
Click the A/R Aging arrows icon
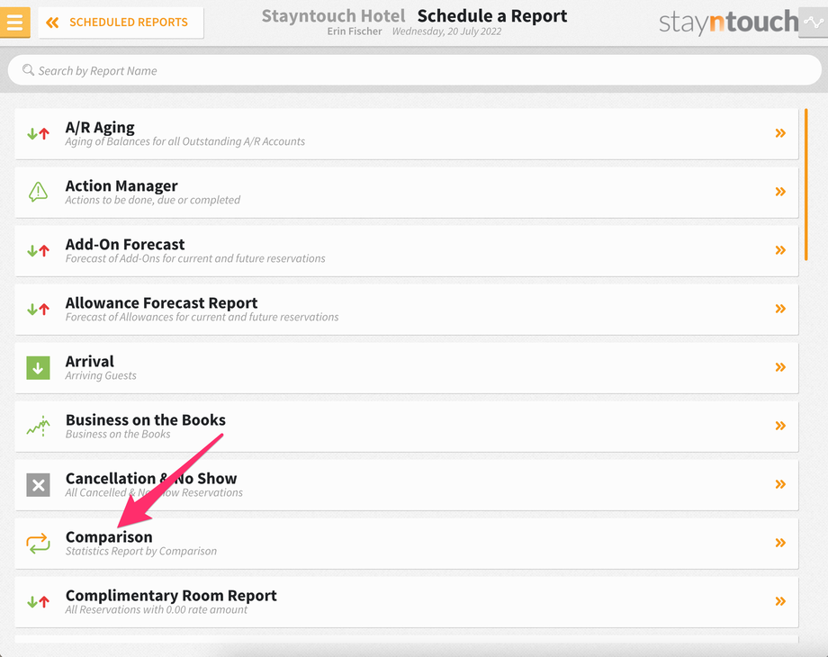click(x=38, y=133)
